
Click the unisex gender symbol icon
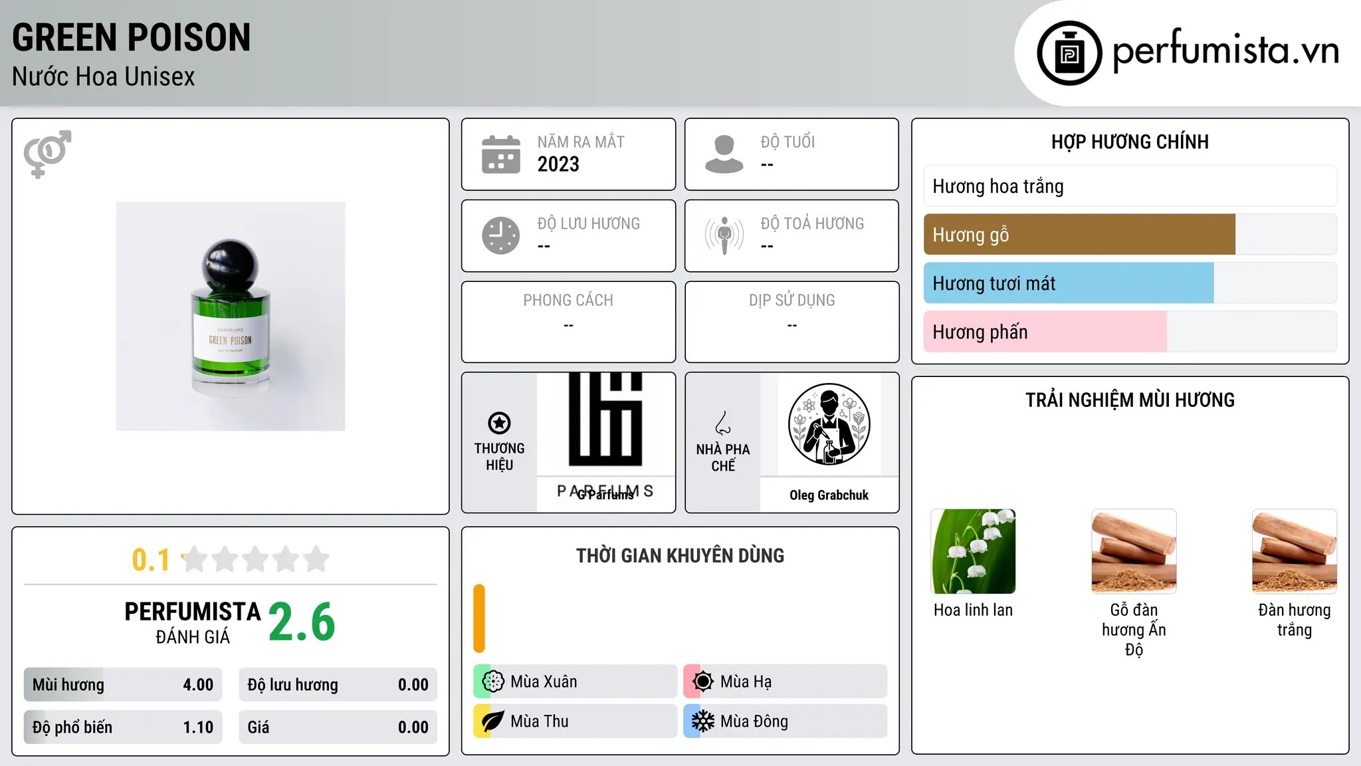47,154
